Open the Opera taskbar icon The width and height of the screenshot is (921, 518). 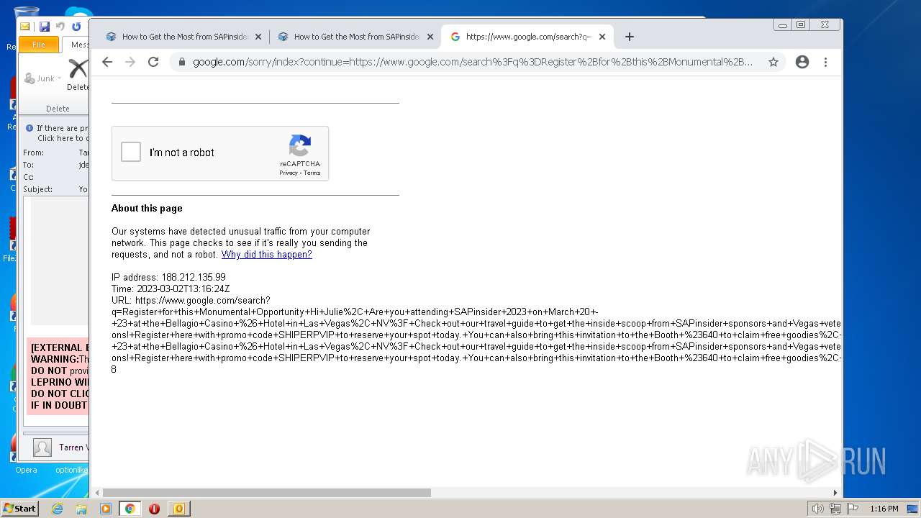(x=154, y=509)
